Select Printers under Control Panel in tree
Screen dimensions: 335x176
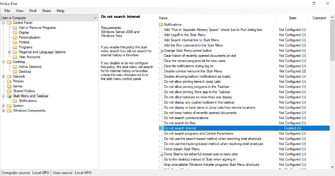[24, 42]
